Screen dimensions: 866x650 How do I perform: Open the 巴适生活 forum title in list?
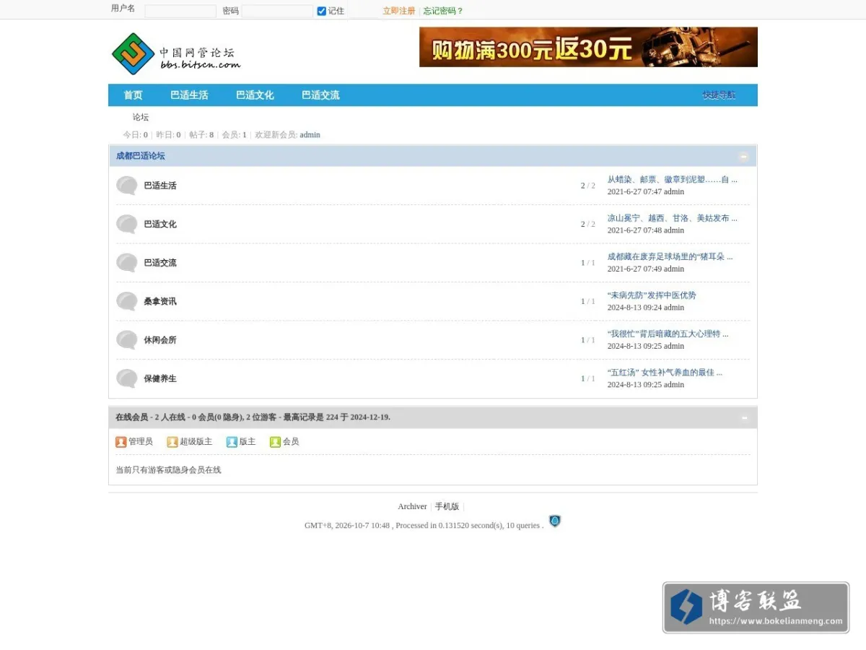tap(160, 186)
